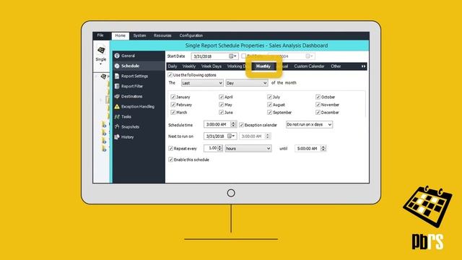Uncheck the December checkbox

318,113
